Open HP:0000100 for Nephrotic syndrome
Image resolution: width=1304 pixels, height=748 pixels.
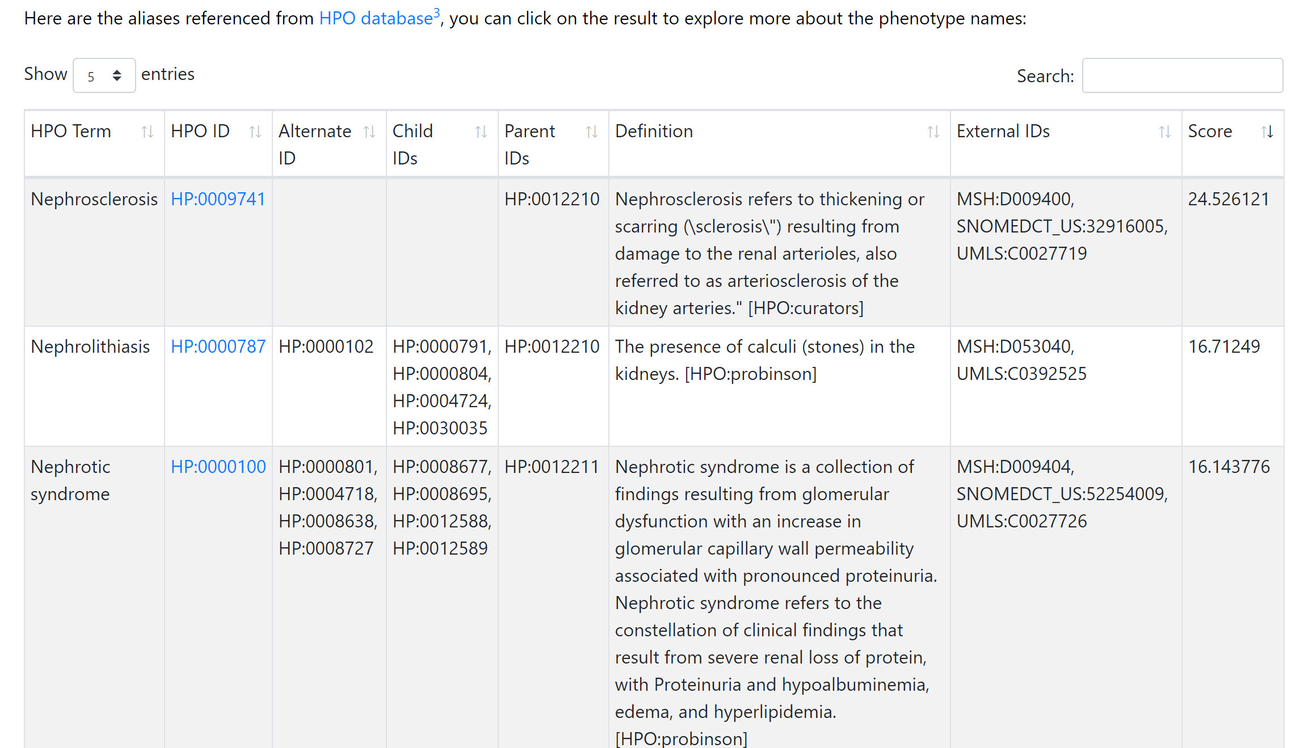tap(218, 467)
